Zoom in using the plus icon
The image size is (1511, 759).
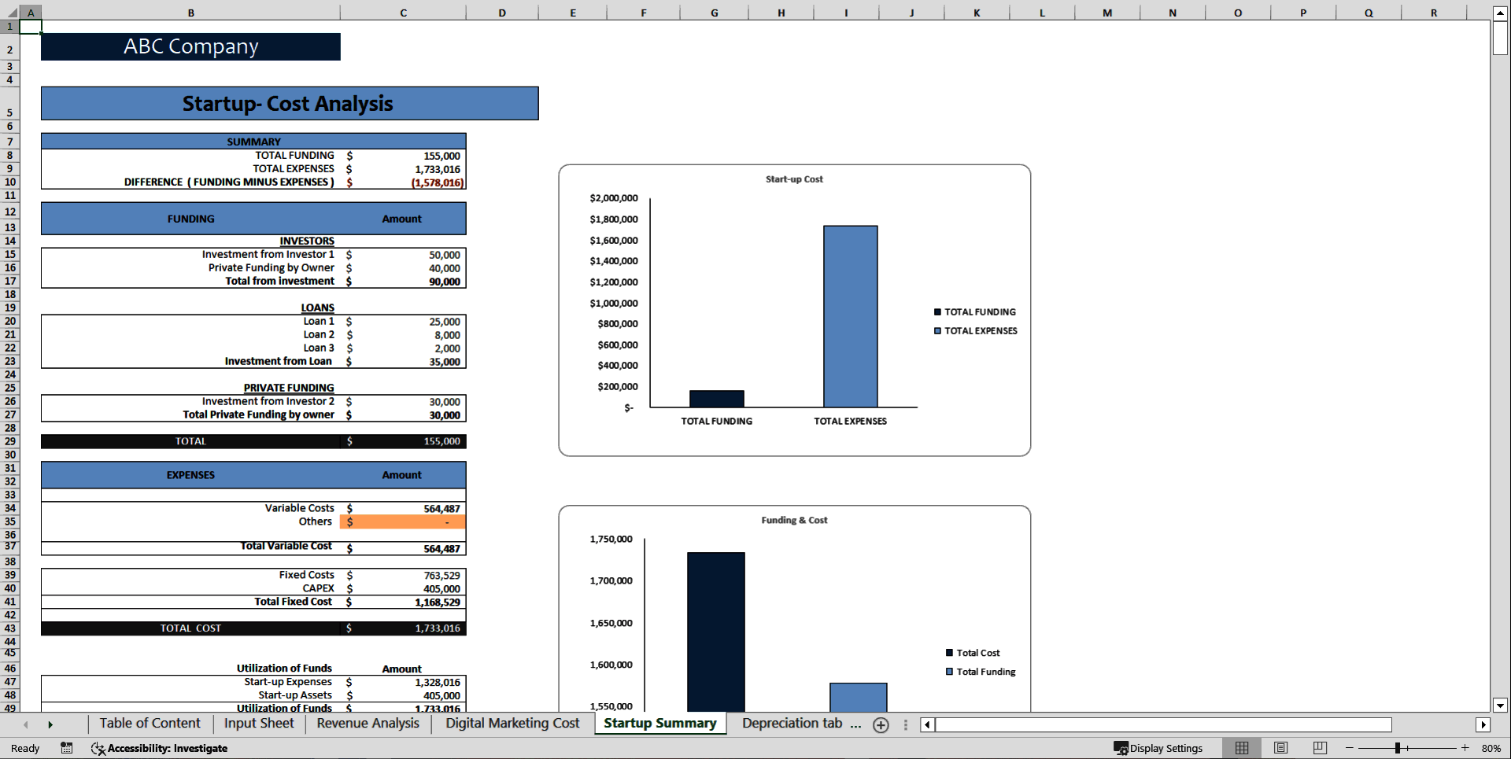(x=1465, y=748)
